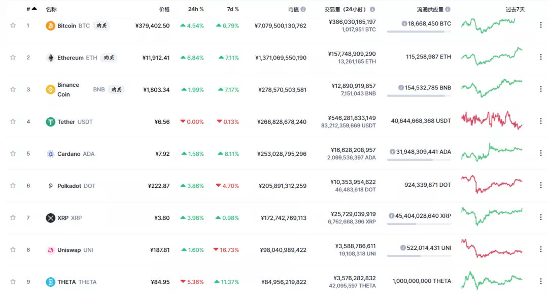The height and width of the screenshot is (294, 548).
Task: Click the Uniswap pink unicorn logo
Action: [x=50, y=250]
